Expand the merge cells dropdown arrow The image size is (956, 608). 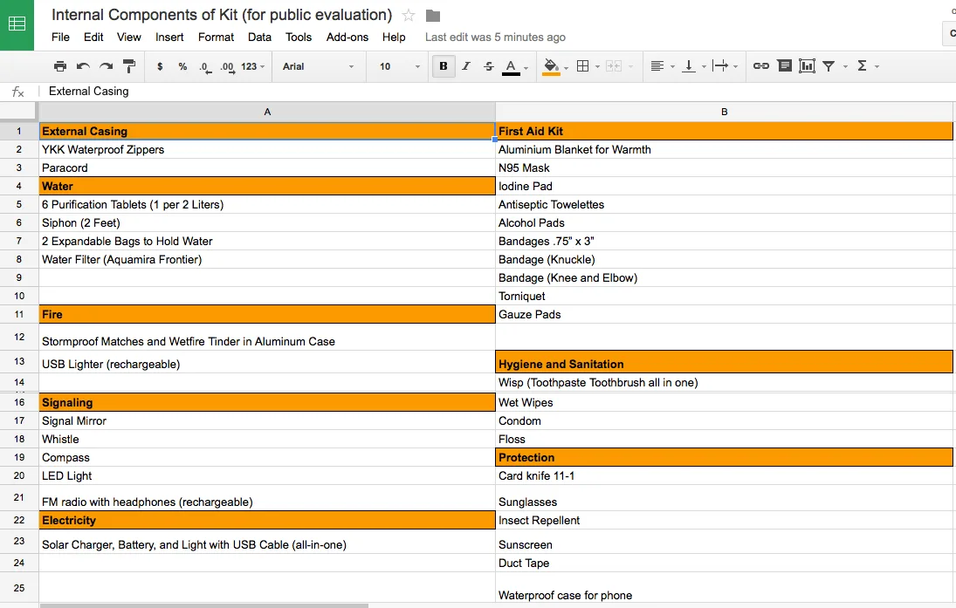[x=630, y=66]
